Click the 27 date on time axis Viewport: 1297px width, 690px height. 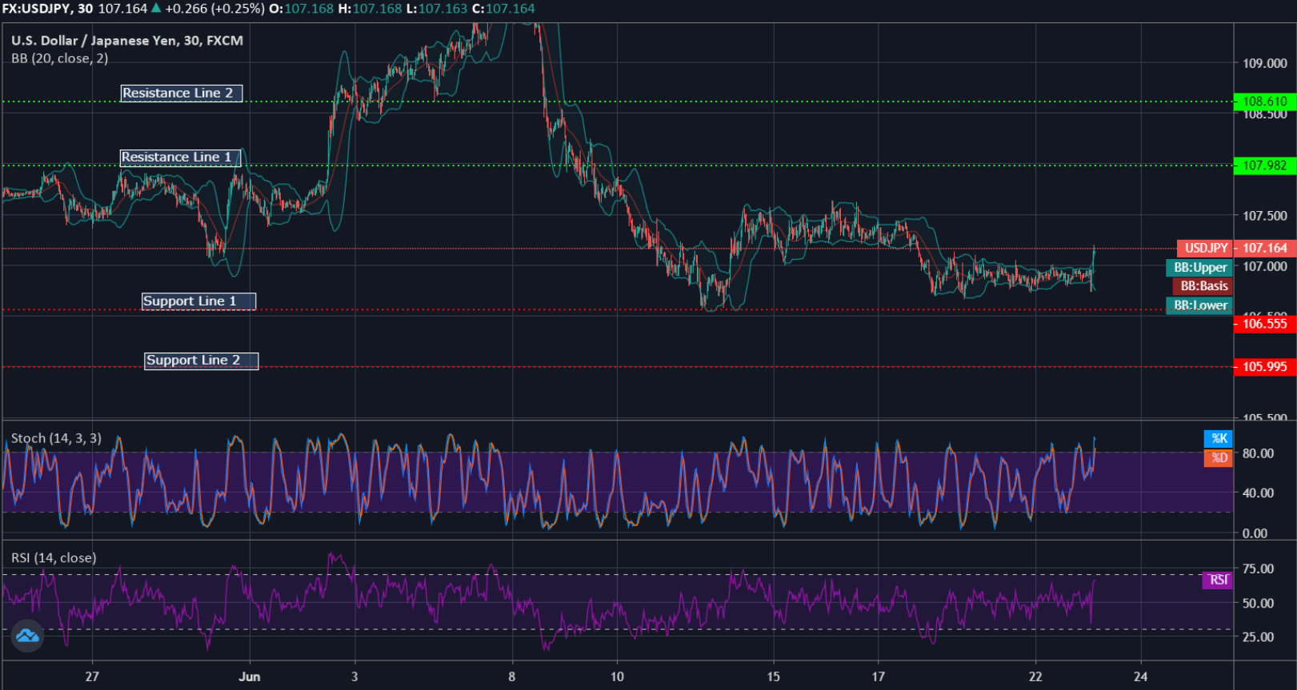coord(92,676)
